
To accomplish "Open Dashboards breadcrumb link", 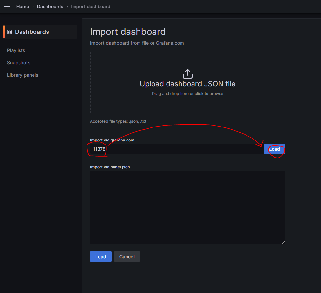I will [x=50, y=7].
